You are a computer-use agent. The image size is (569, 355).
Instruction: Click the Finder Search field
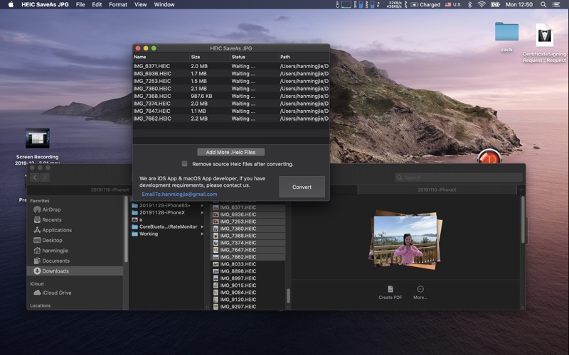click(x=459, y=177)
